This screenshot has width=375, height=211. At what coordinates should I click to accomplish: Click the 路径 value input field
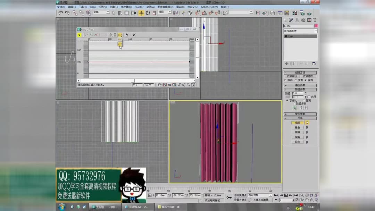299,93
